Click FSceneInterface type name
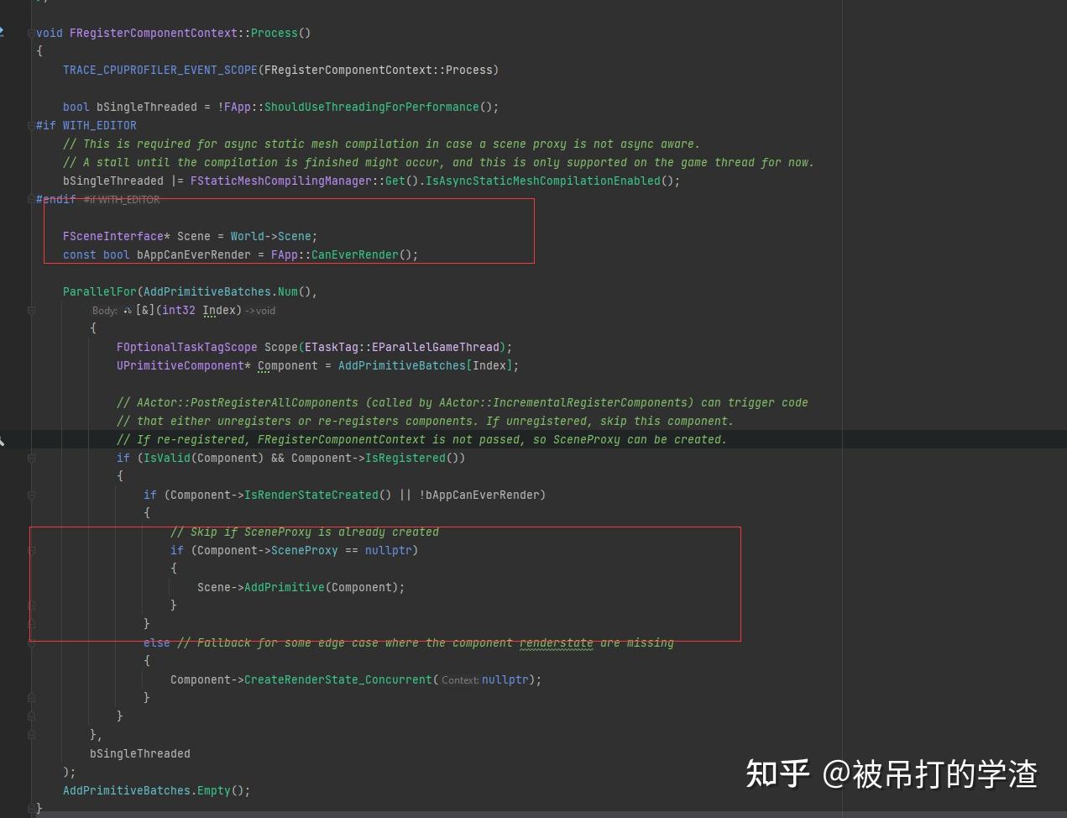The image size is (1067, 818). click(x=113, y=236)
